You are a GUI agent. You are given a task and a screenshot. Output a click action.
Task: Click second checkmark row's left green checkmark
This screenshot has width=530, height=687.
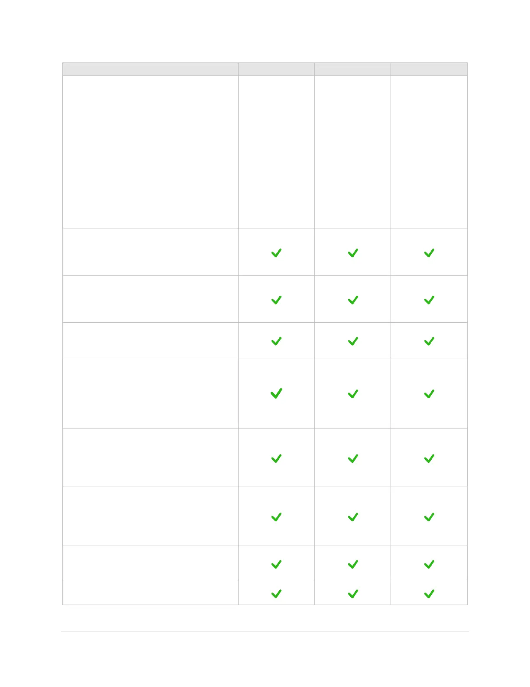click(x=276, y=300)
